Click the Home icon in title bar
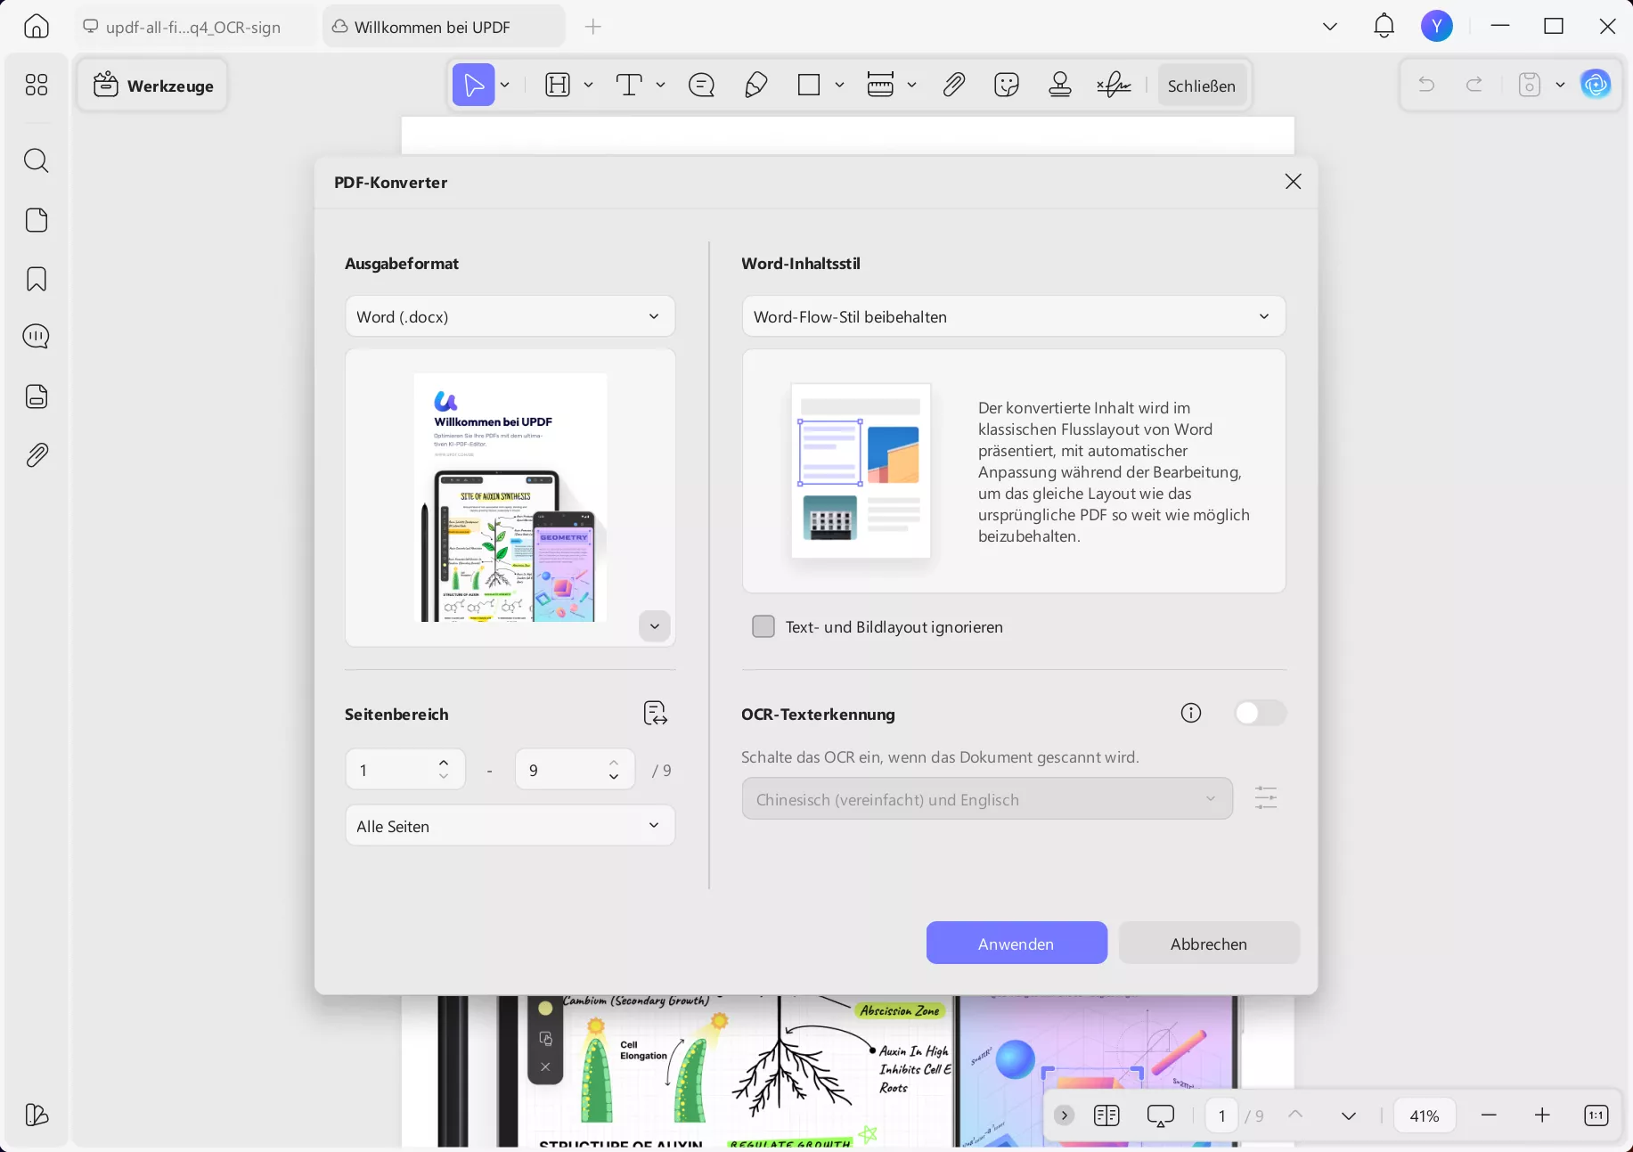 pos(37,27)
